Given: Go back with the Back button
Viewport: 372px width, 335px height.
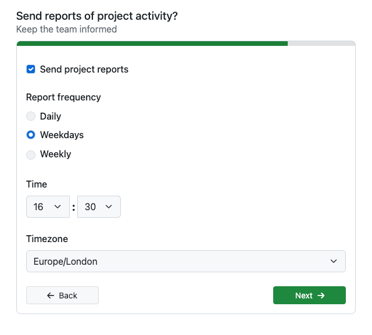Looking at the screenshot, I should tap(62, 296).
